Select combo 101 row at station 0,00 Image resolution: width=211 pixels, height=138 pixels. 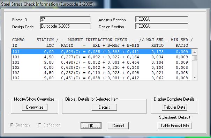coord(101,52)
